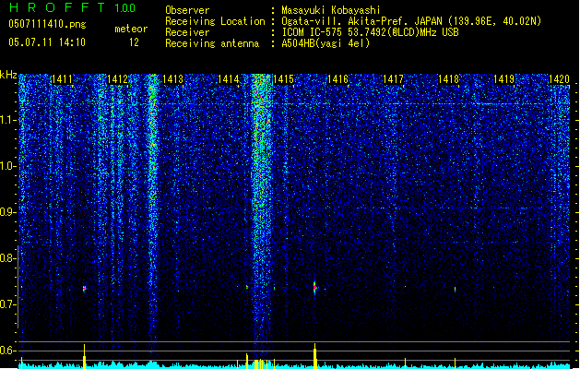Click the red meteor echo after 1411

pyautogui.click(x=84, y=289)
